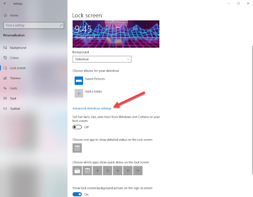This screenshot has width=253, height=197.
Task: Click the Lock screen monitor icon
Action: [x=5, y=68]
